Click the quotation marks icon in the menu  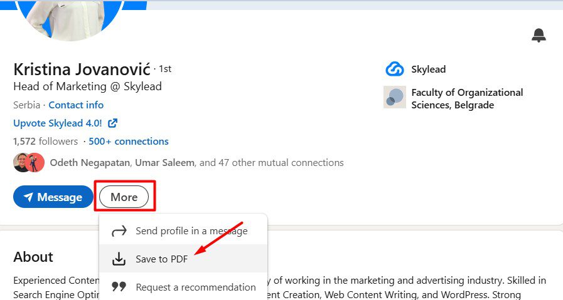pyautogui.click(x=119, y=286)
